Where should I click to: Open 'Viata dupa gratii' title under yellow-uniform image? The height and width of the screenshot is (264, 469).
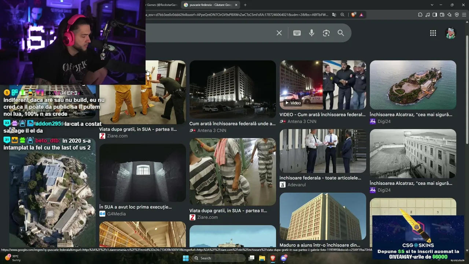138,129
